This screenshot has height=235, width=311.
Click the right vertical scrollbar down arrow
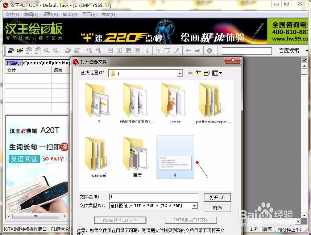(304, 215)
